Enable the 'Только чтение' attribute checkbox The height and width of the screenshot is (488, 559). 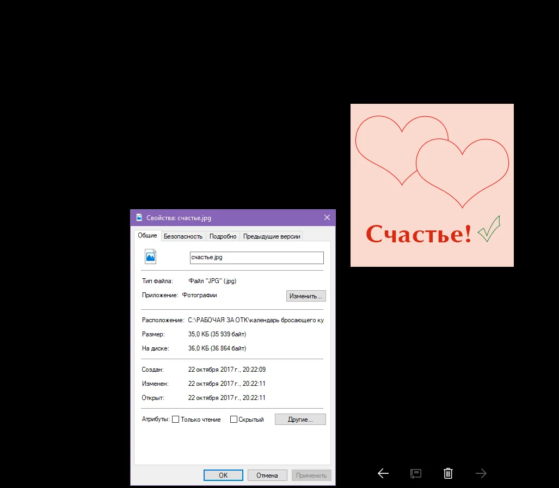click(x=175, y=419)
